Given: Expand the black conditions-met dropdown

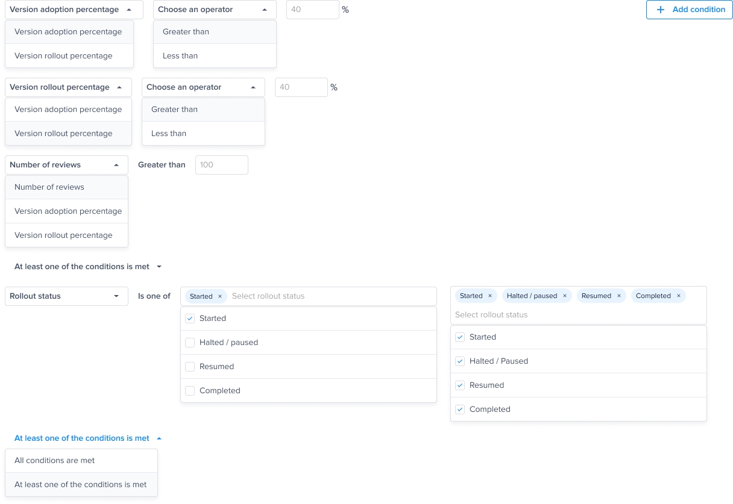Looking at the screenshot, I should tap(88, 267).
